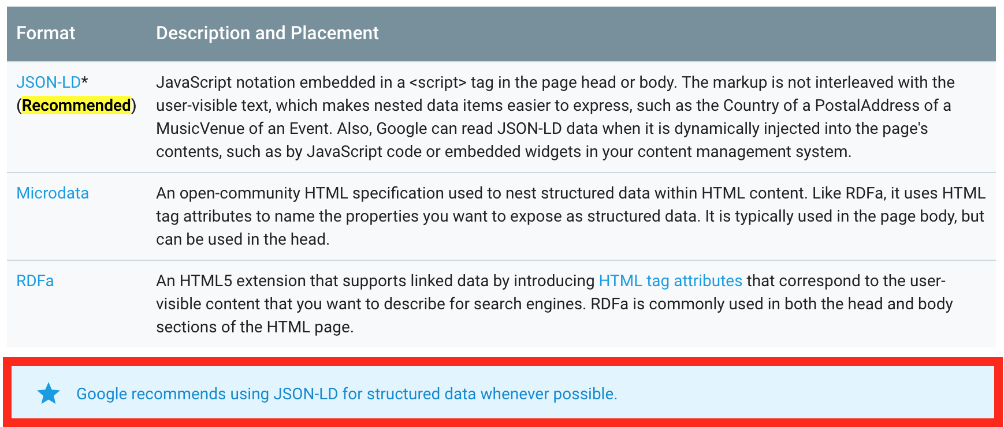Click the highlighted Recommended label

click(x=76, y=105)
